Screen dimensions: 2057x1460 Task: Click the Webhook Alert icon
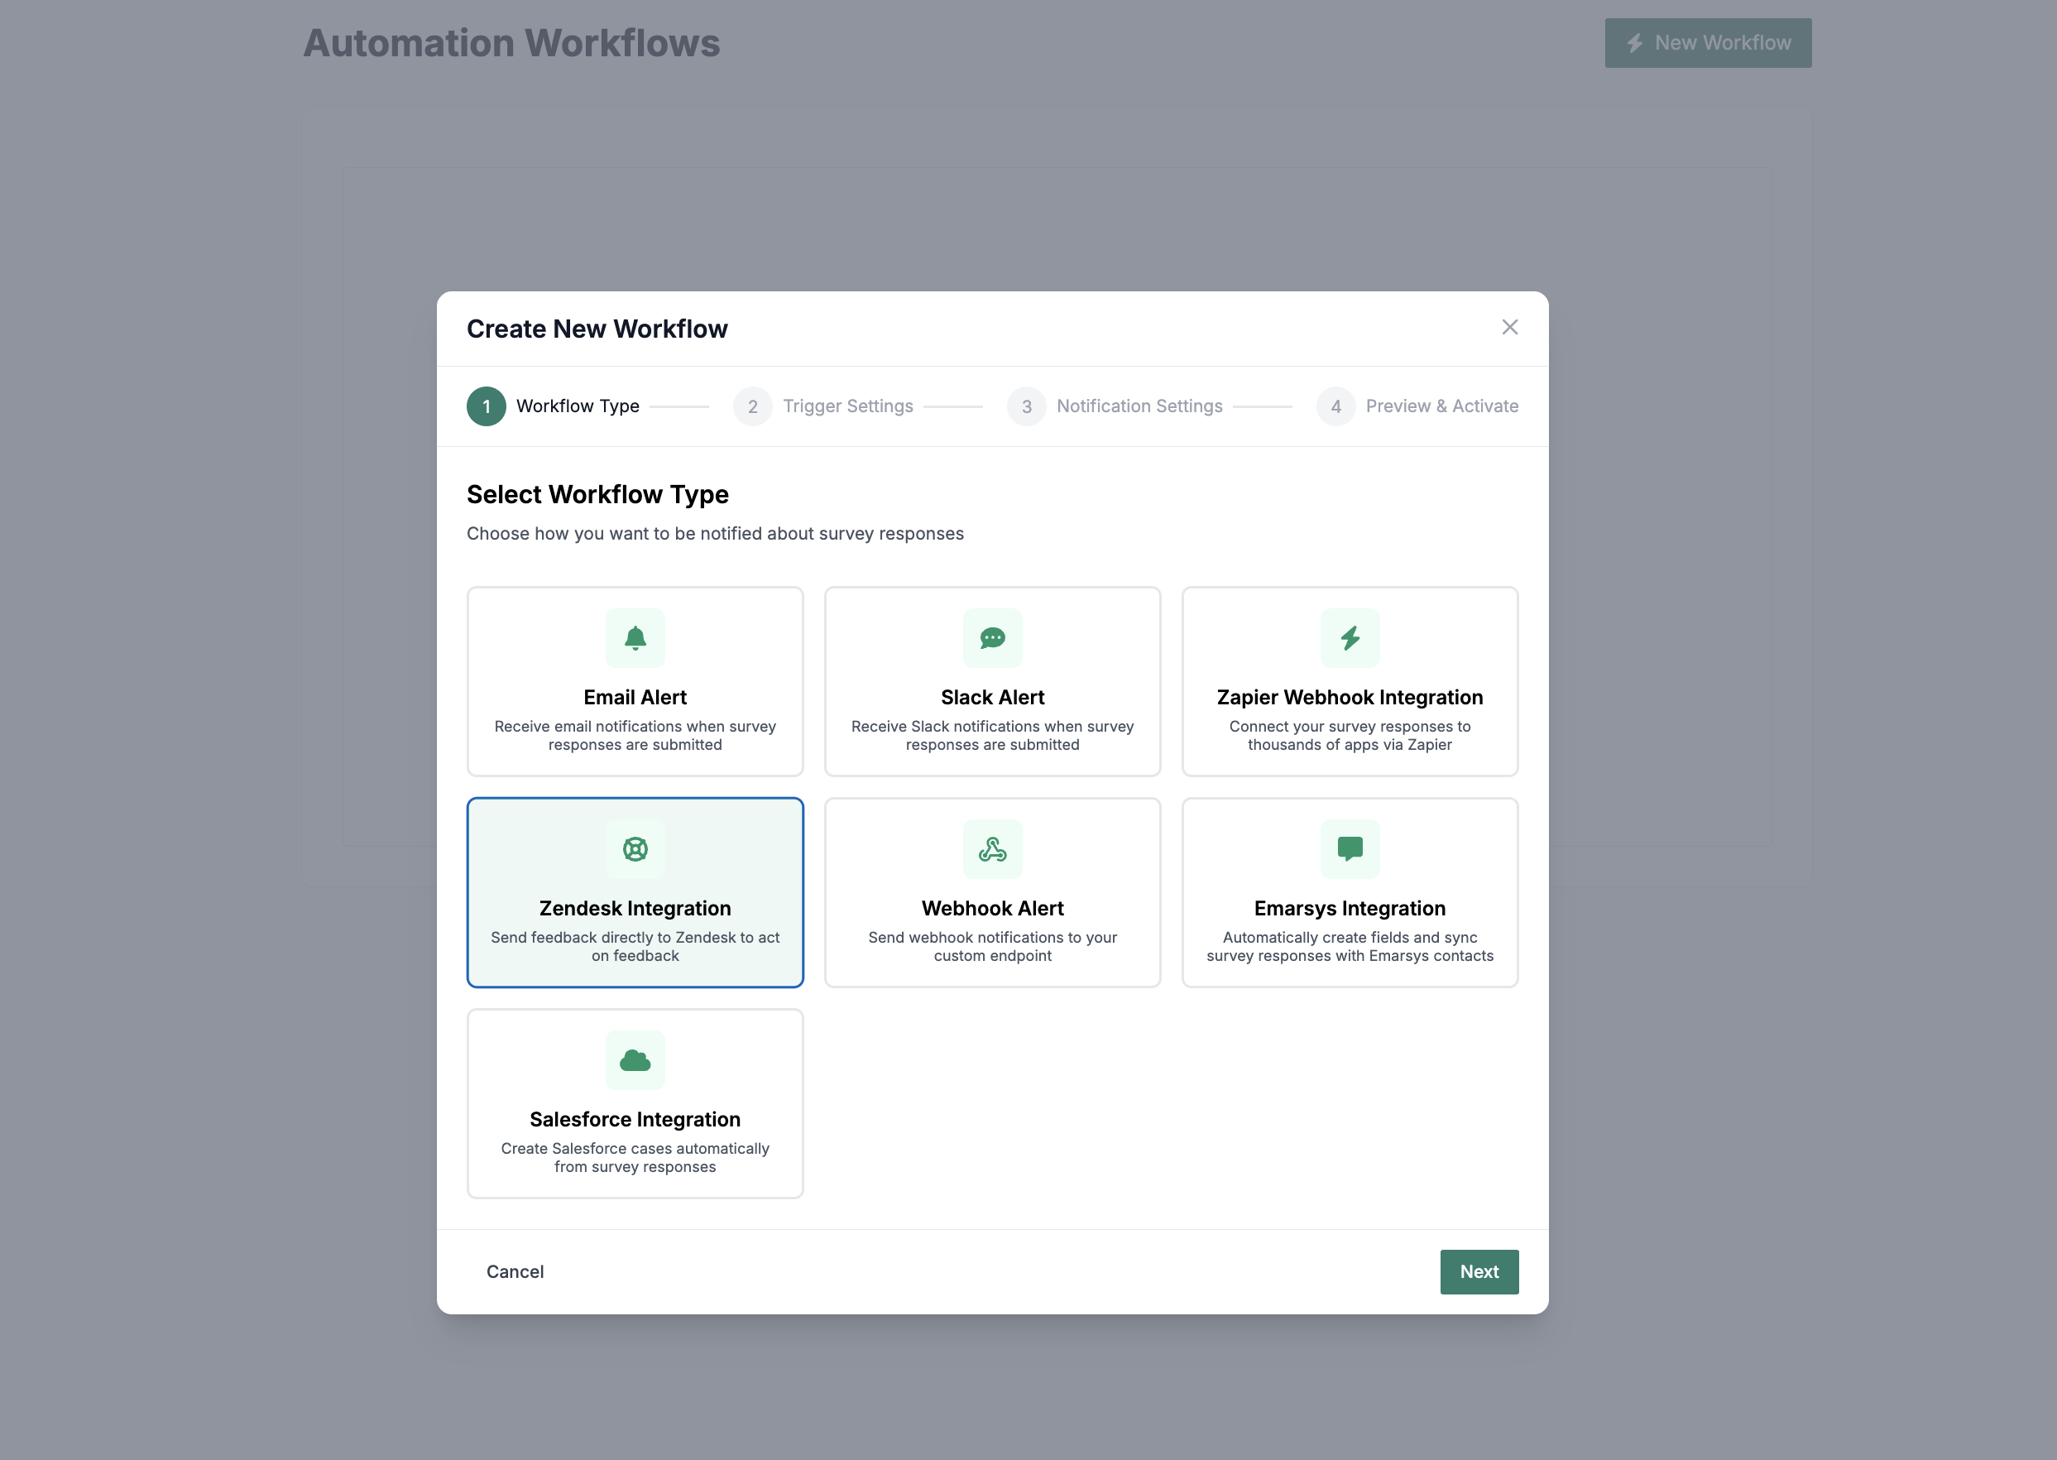click(992, 848)
